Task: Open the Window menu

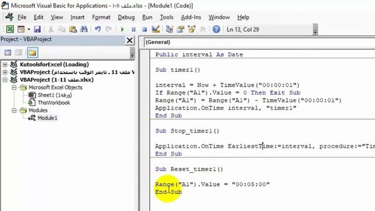Action: 219,17
